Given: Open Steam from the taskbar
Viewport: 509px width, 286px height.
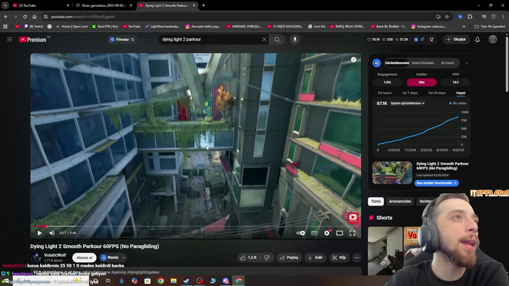Looking at the screenshot, I should click(187, 281).
